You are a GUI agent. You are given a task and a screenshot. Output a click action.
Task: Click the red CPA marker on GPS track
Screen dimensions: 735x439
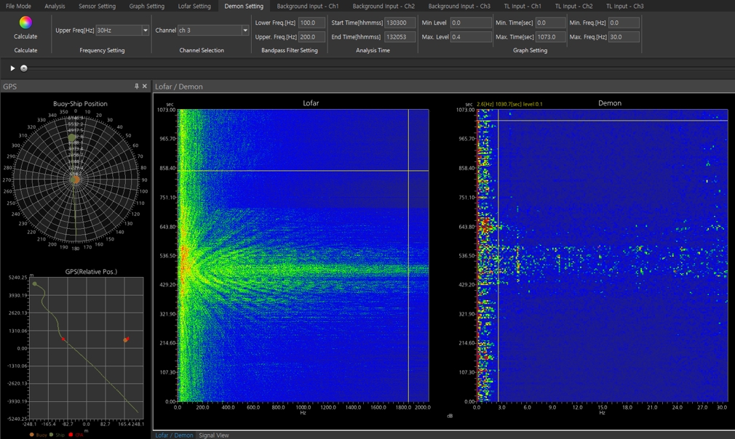[63, 339]
